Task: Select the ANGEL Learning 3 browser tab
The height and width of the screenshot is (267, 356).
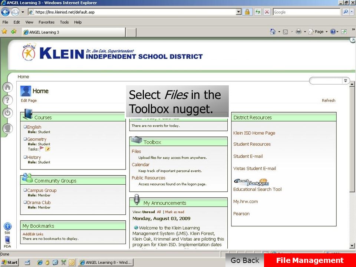Action: click(x=73, y=32)
